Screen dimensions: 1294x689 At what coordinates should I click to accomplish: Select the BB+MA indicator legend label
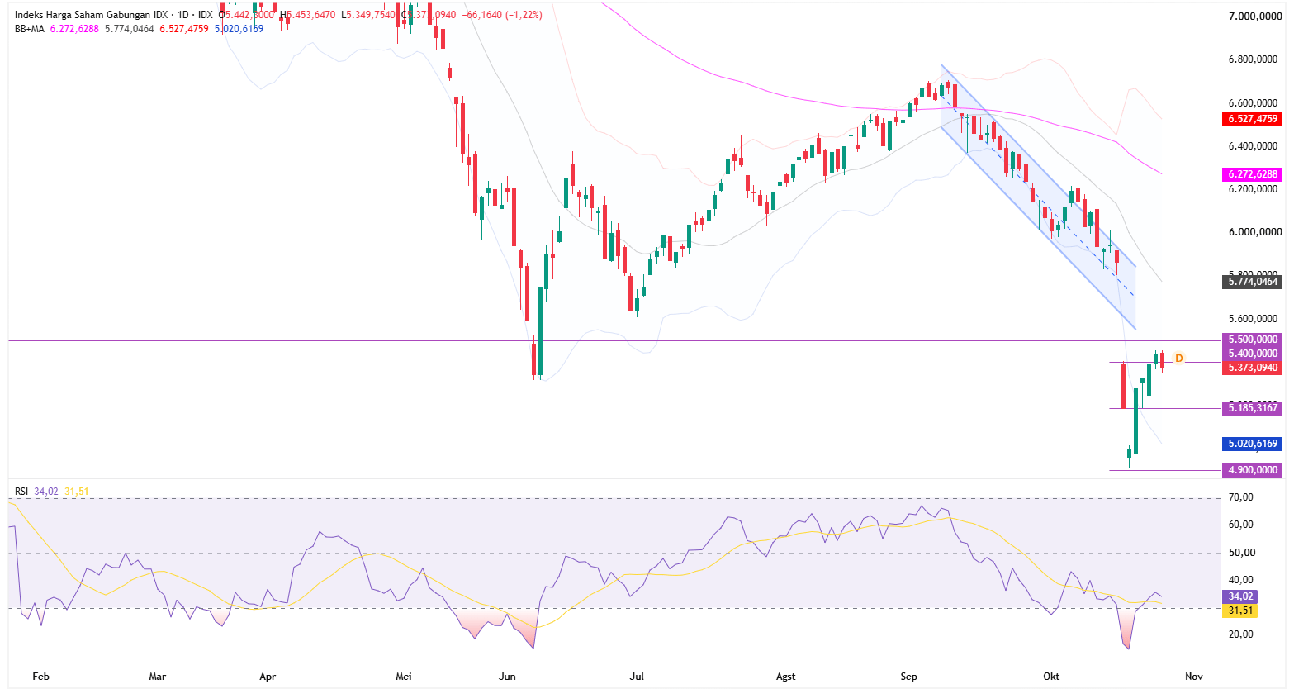tap(30, 29)
